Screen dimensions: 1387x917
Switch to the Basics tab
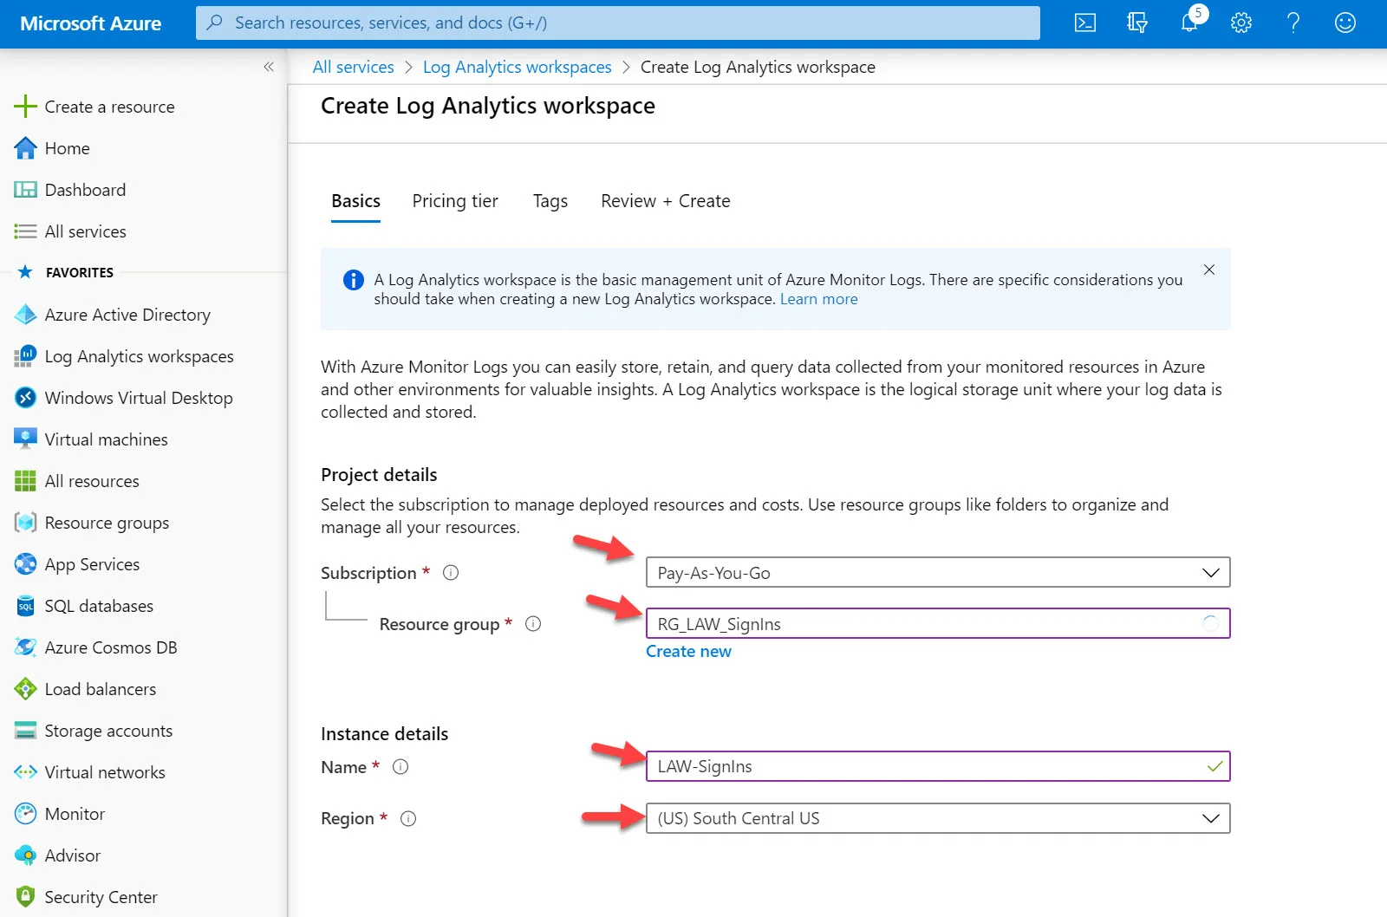click(355, 201)
